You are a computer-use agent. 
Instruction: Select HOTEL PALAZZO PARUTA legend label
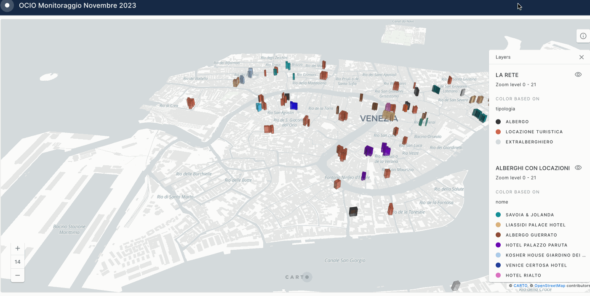coord(537,245)
